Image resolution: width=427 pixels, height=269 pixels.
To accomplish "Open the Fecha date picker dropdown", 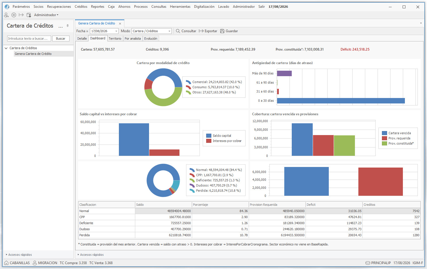I will click(116, 31).
